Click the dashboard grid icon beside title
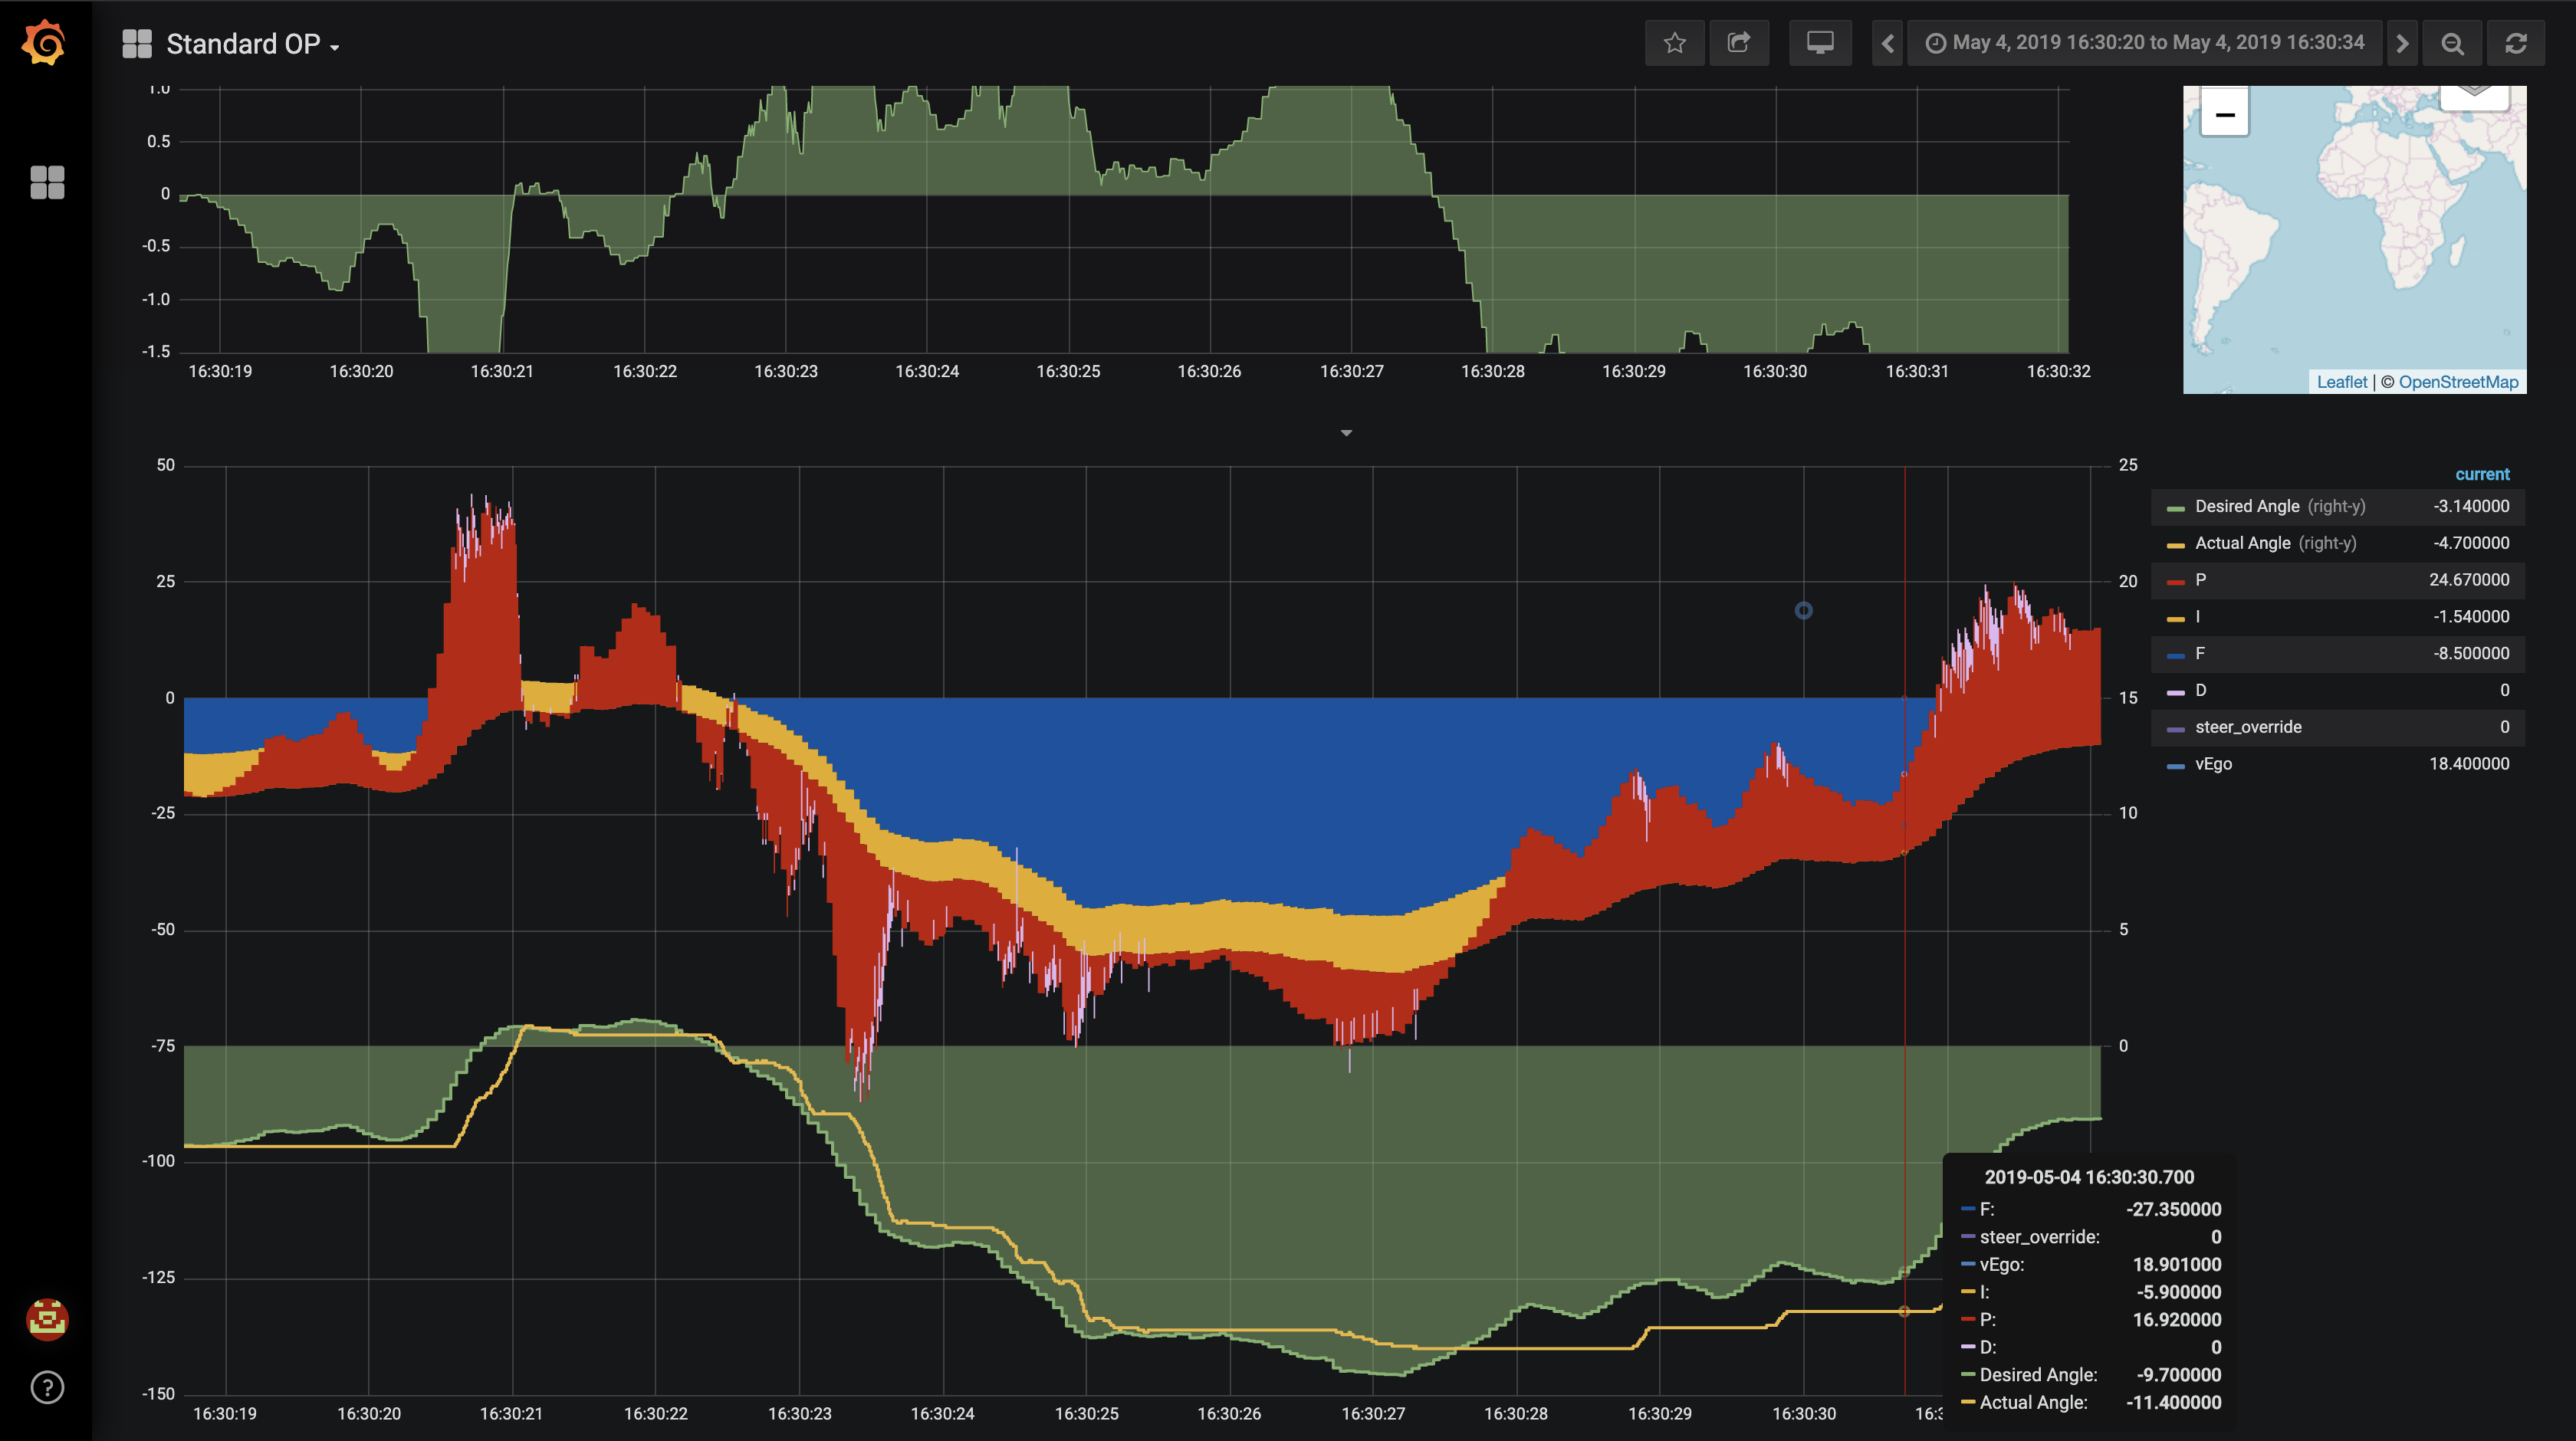This screenshot has height=1441, width=2576. (x=137, y=43)
